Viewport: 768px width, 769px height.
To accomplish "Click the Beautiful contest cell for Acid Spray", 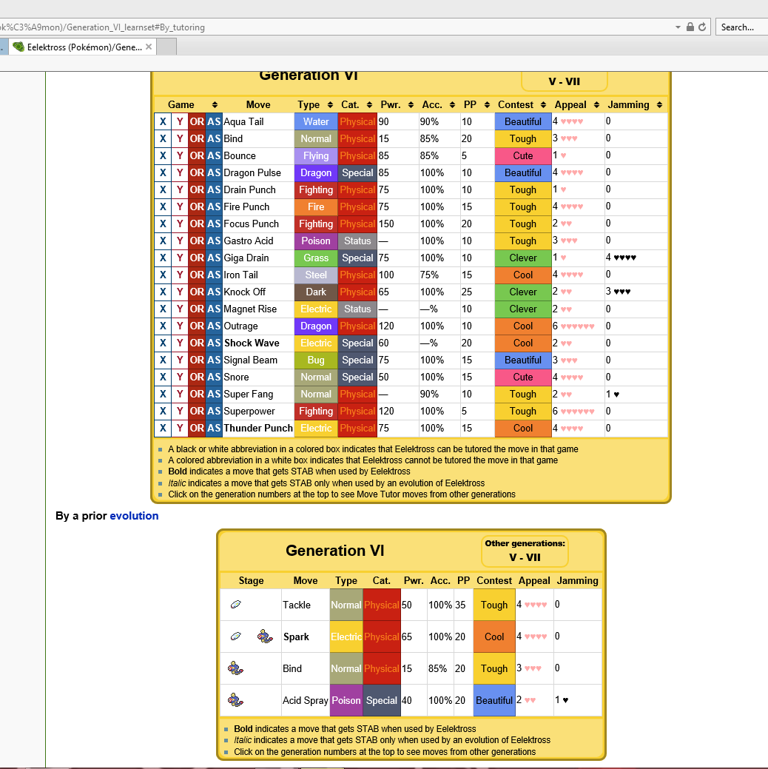I will click(494, 700).
